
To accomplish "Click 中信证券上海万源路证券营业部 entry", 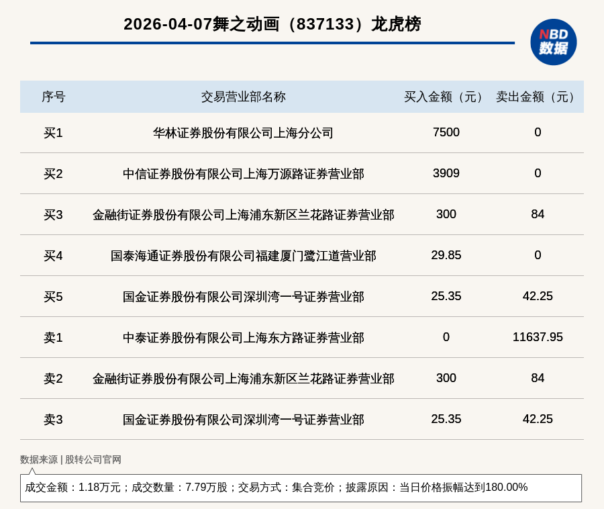I will [x=243, y=174].
